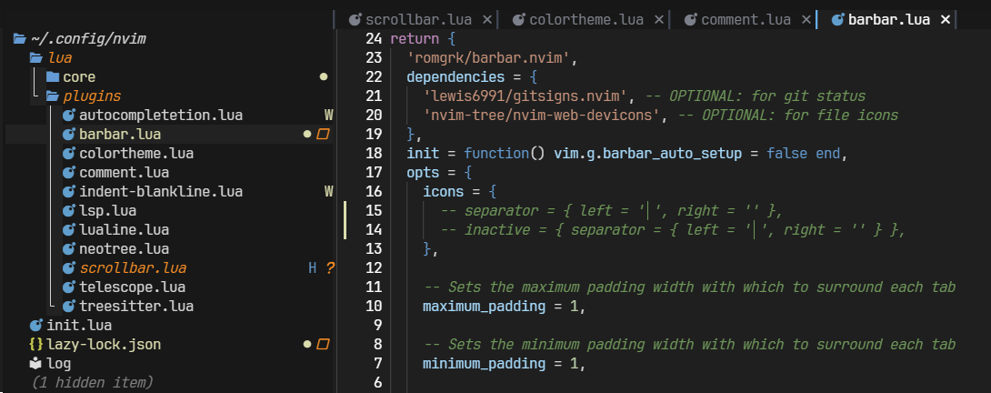Close the comment.lua tab
Image resolution: width=991 pixels, height=393 pixels.
coord(804,19)
